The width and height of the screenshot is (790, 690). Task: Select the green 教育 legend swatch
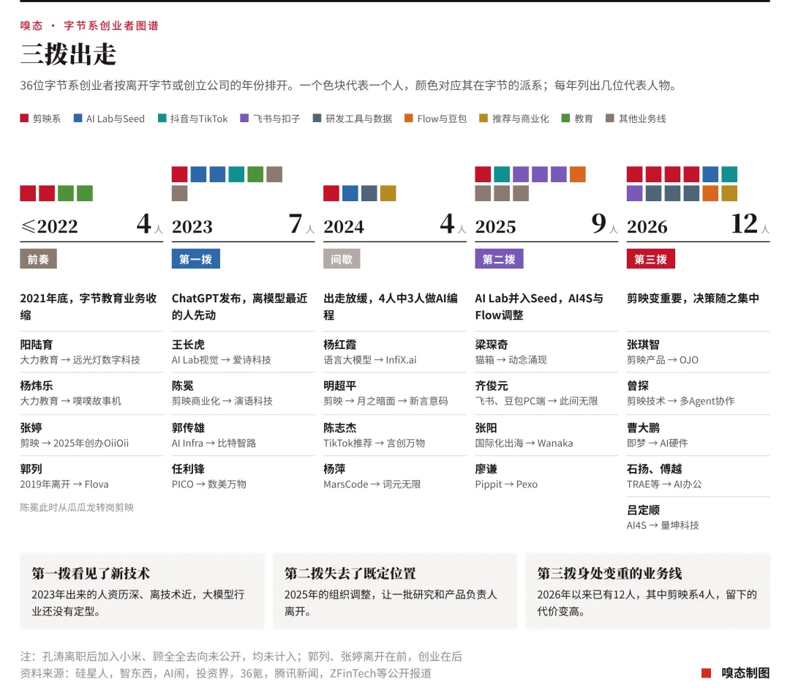pos(565,118)
